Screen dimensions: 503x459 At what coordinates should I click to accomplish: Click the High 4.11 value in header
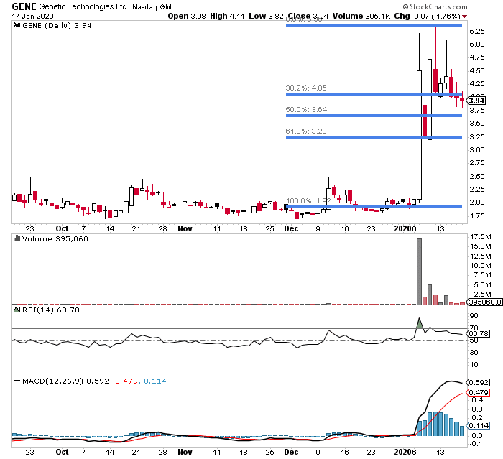pyautogui.click(x=227, y=16)
